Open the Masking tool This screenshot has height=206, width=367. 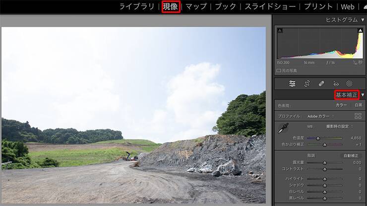(349, 83)
